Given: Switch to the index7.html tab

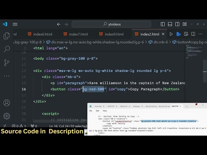Looking at the screenshot, I should pyautogui.click(x=78, y=34).
